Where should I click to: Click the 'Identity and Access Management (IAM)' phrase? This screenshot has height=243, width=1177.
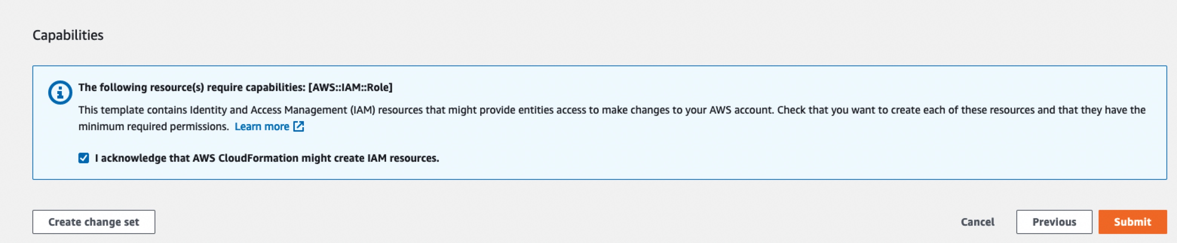pyautogui.click(x=282, y=110)
